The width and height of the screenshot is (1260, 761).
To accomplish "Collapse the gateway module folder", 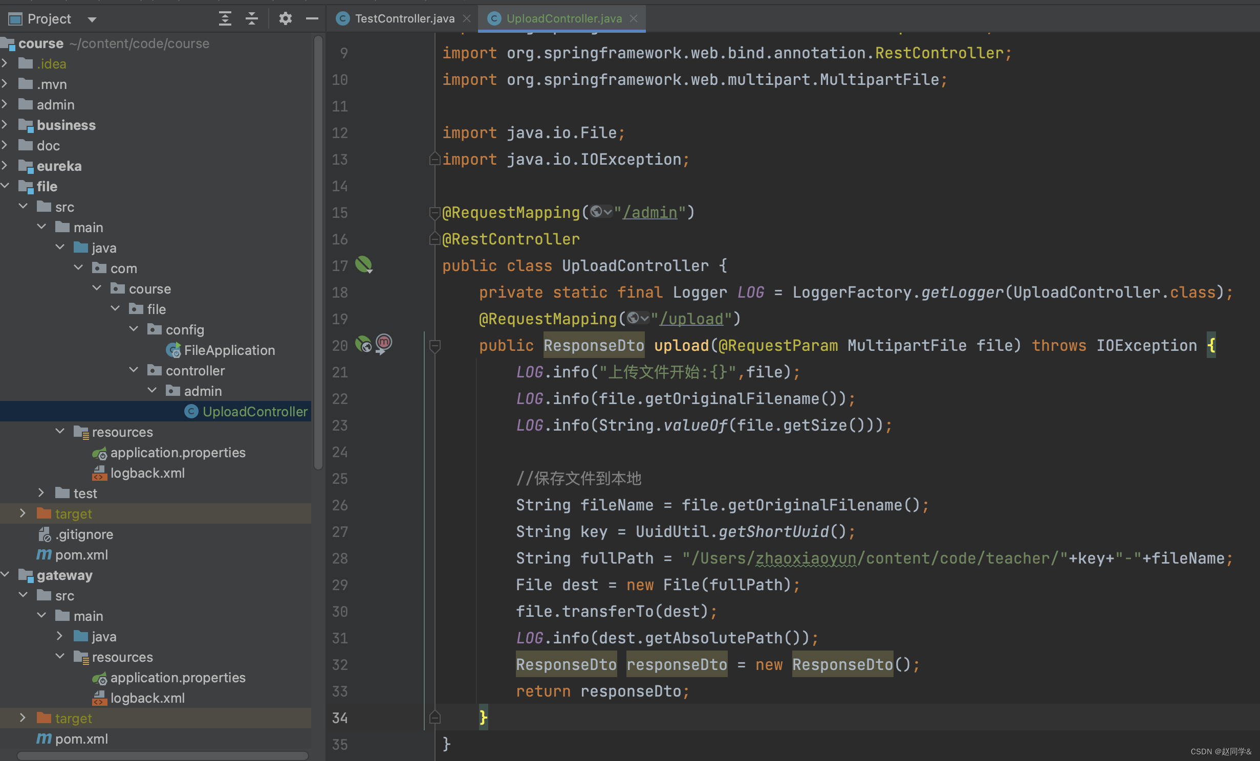I will coord(5,574).
